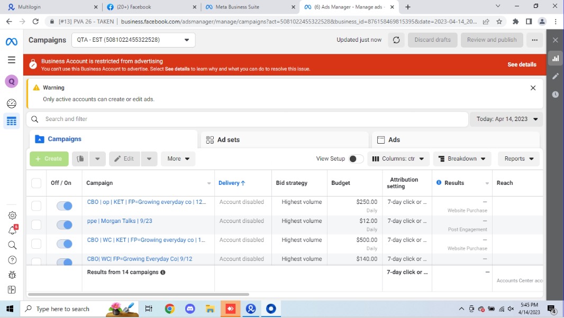Open the charts icon in right panel
564x318 pixels.
pyautogui.click(x=556, y=59)
